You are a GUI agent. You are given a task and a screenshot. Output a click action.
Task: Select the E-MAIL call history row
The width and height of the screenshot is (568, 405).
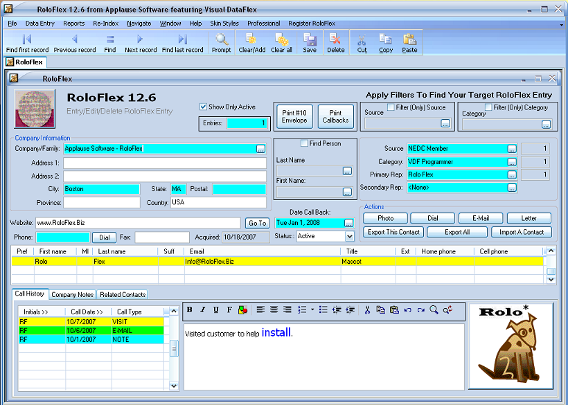(91, 330)
